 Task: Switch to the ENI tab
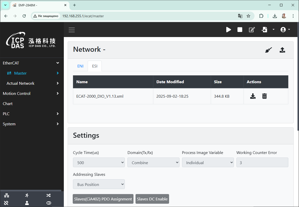click(80, 66)
